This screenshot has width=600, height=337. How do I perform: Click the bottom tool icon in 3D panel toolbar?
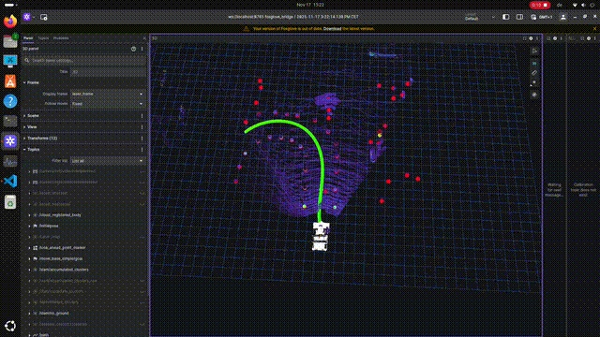(x=534, y=95)
